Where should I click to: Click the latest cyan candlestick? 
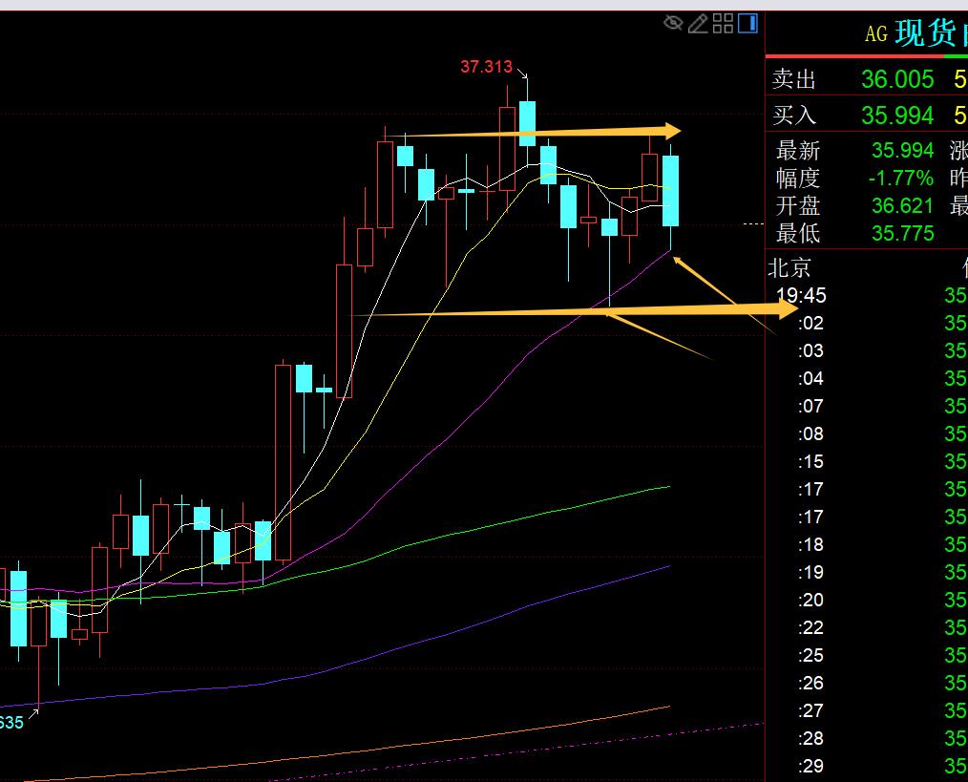[x=671, y=191]
